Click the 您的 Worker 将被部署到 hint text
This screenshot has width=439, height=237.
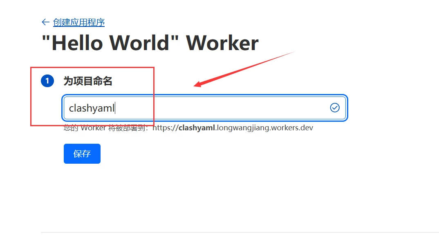[x=105, y=128]
